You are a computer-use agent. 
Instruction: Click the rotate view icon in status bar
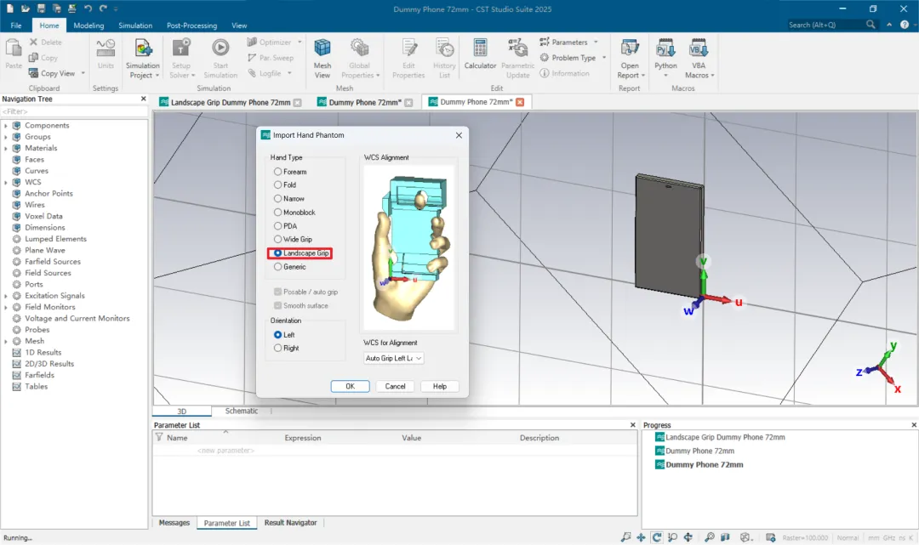(656, 536)
